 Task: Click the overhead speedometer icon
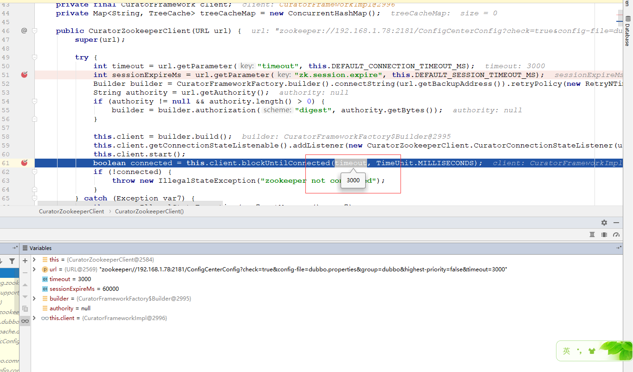[x=616, y=235]
